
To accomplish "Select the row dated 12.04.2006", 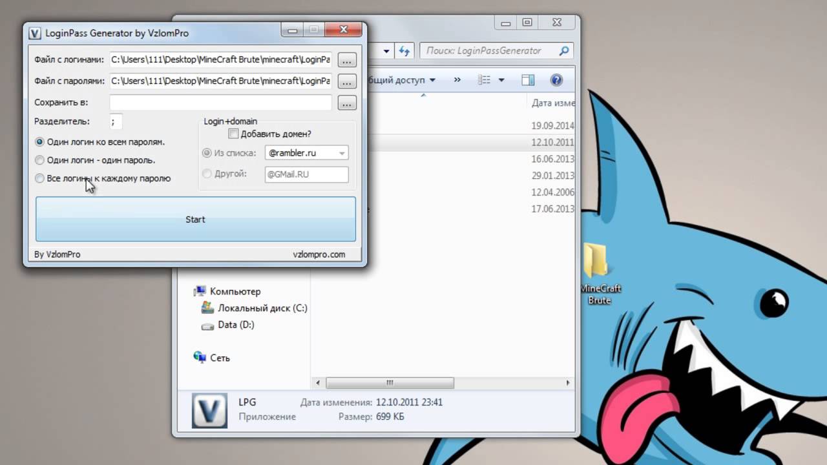I will (x=443, y=192).
